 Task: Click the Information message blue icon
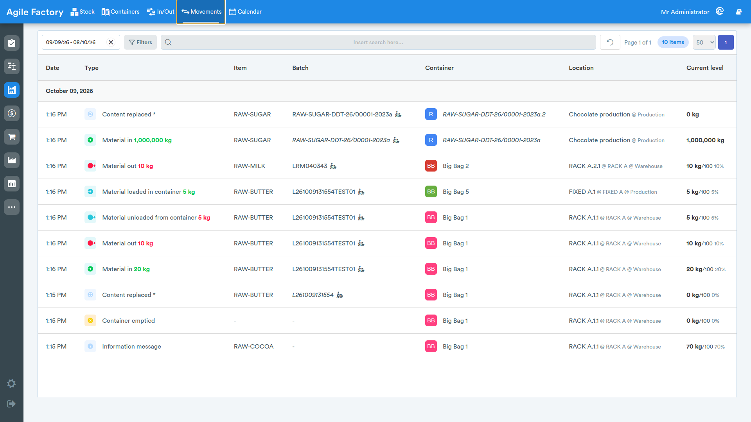click(90, 346)
